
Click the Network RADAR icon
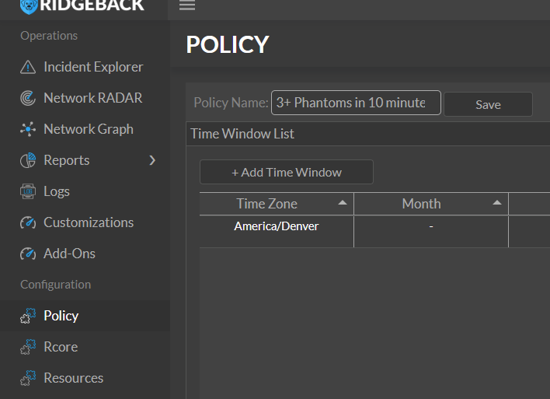point(28,98)
